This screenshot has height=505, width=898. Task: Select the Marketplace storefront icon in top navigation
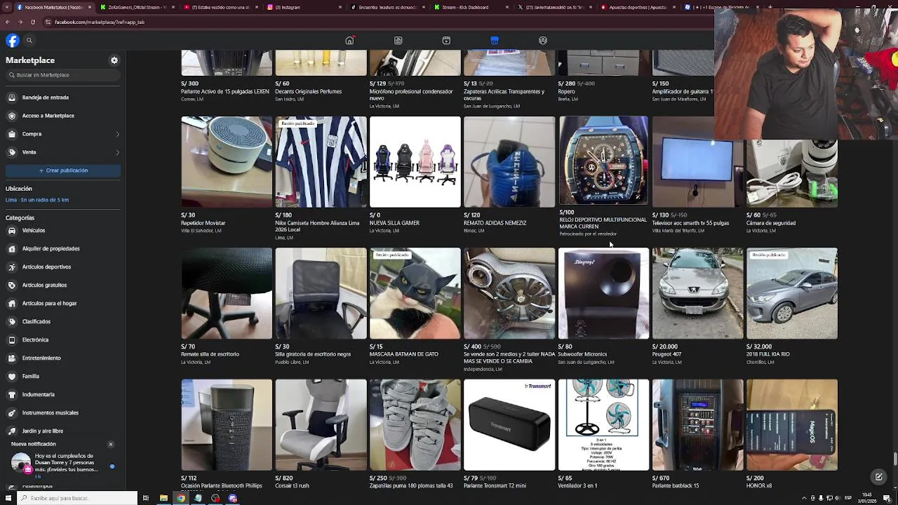[x=495, y=40]
